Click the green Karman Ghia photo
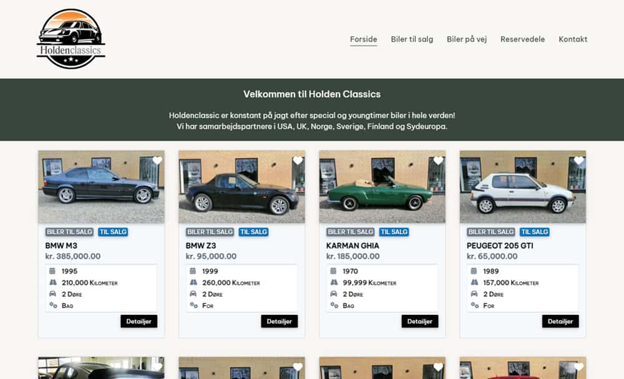The image size is (624, 379). tap(382, 186)
